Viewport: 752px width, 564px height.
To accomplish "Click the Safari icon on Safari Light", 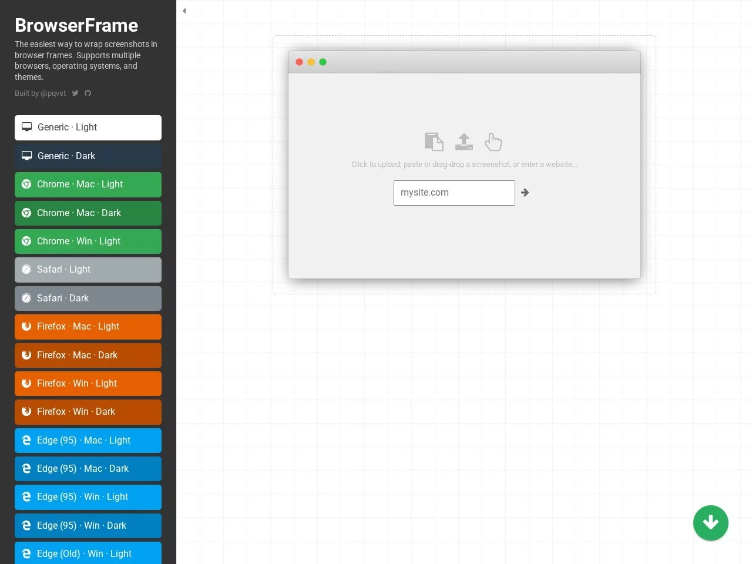I will tap(26, 269).
